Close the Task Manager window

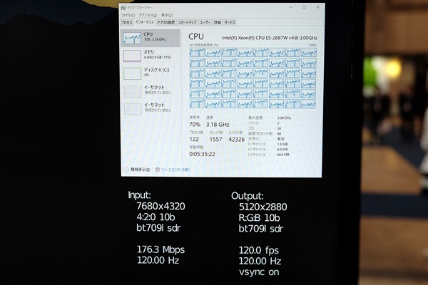point(318,7)
